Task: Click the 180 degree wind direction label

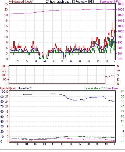Action: (4, 75)
